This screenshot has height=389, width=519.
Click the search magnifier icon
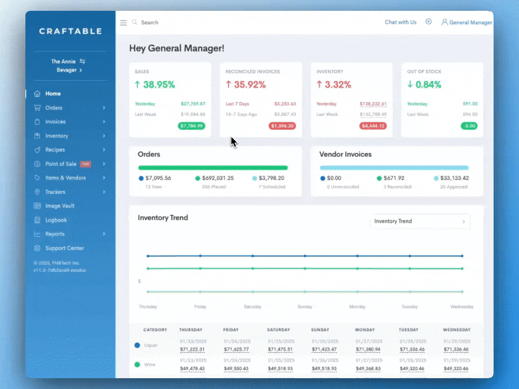[x=135, y=23]
